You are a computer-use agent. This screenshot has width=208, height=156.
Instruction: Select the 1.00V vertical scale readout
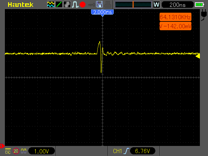tap(42, 151)
